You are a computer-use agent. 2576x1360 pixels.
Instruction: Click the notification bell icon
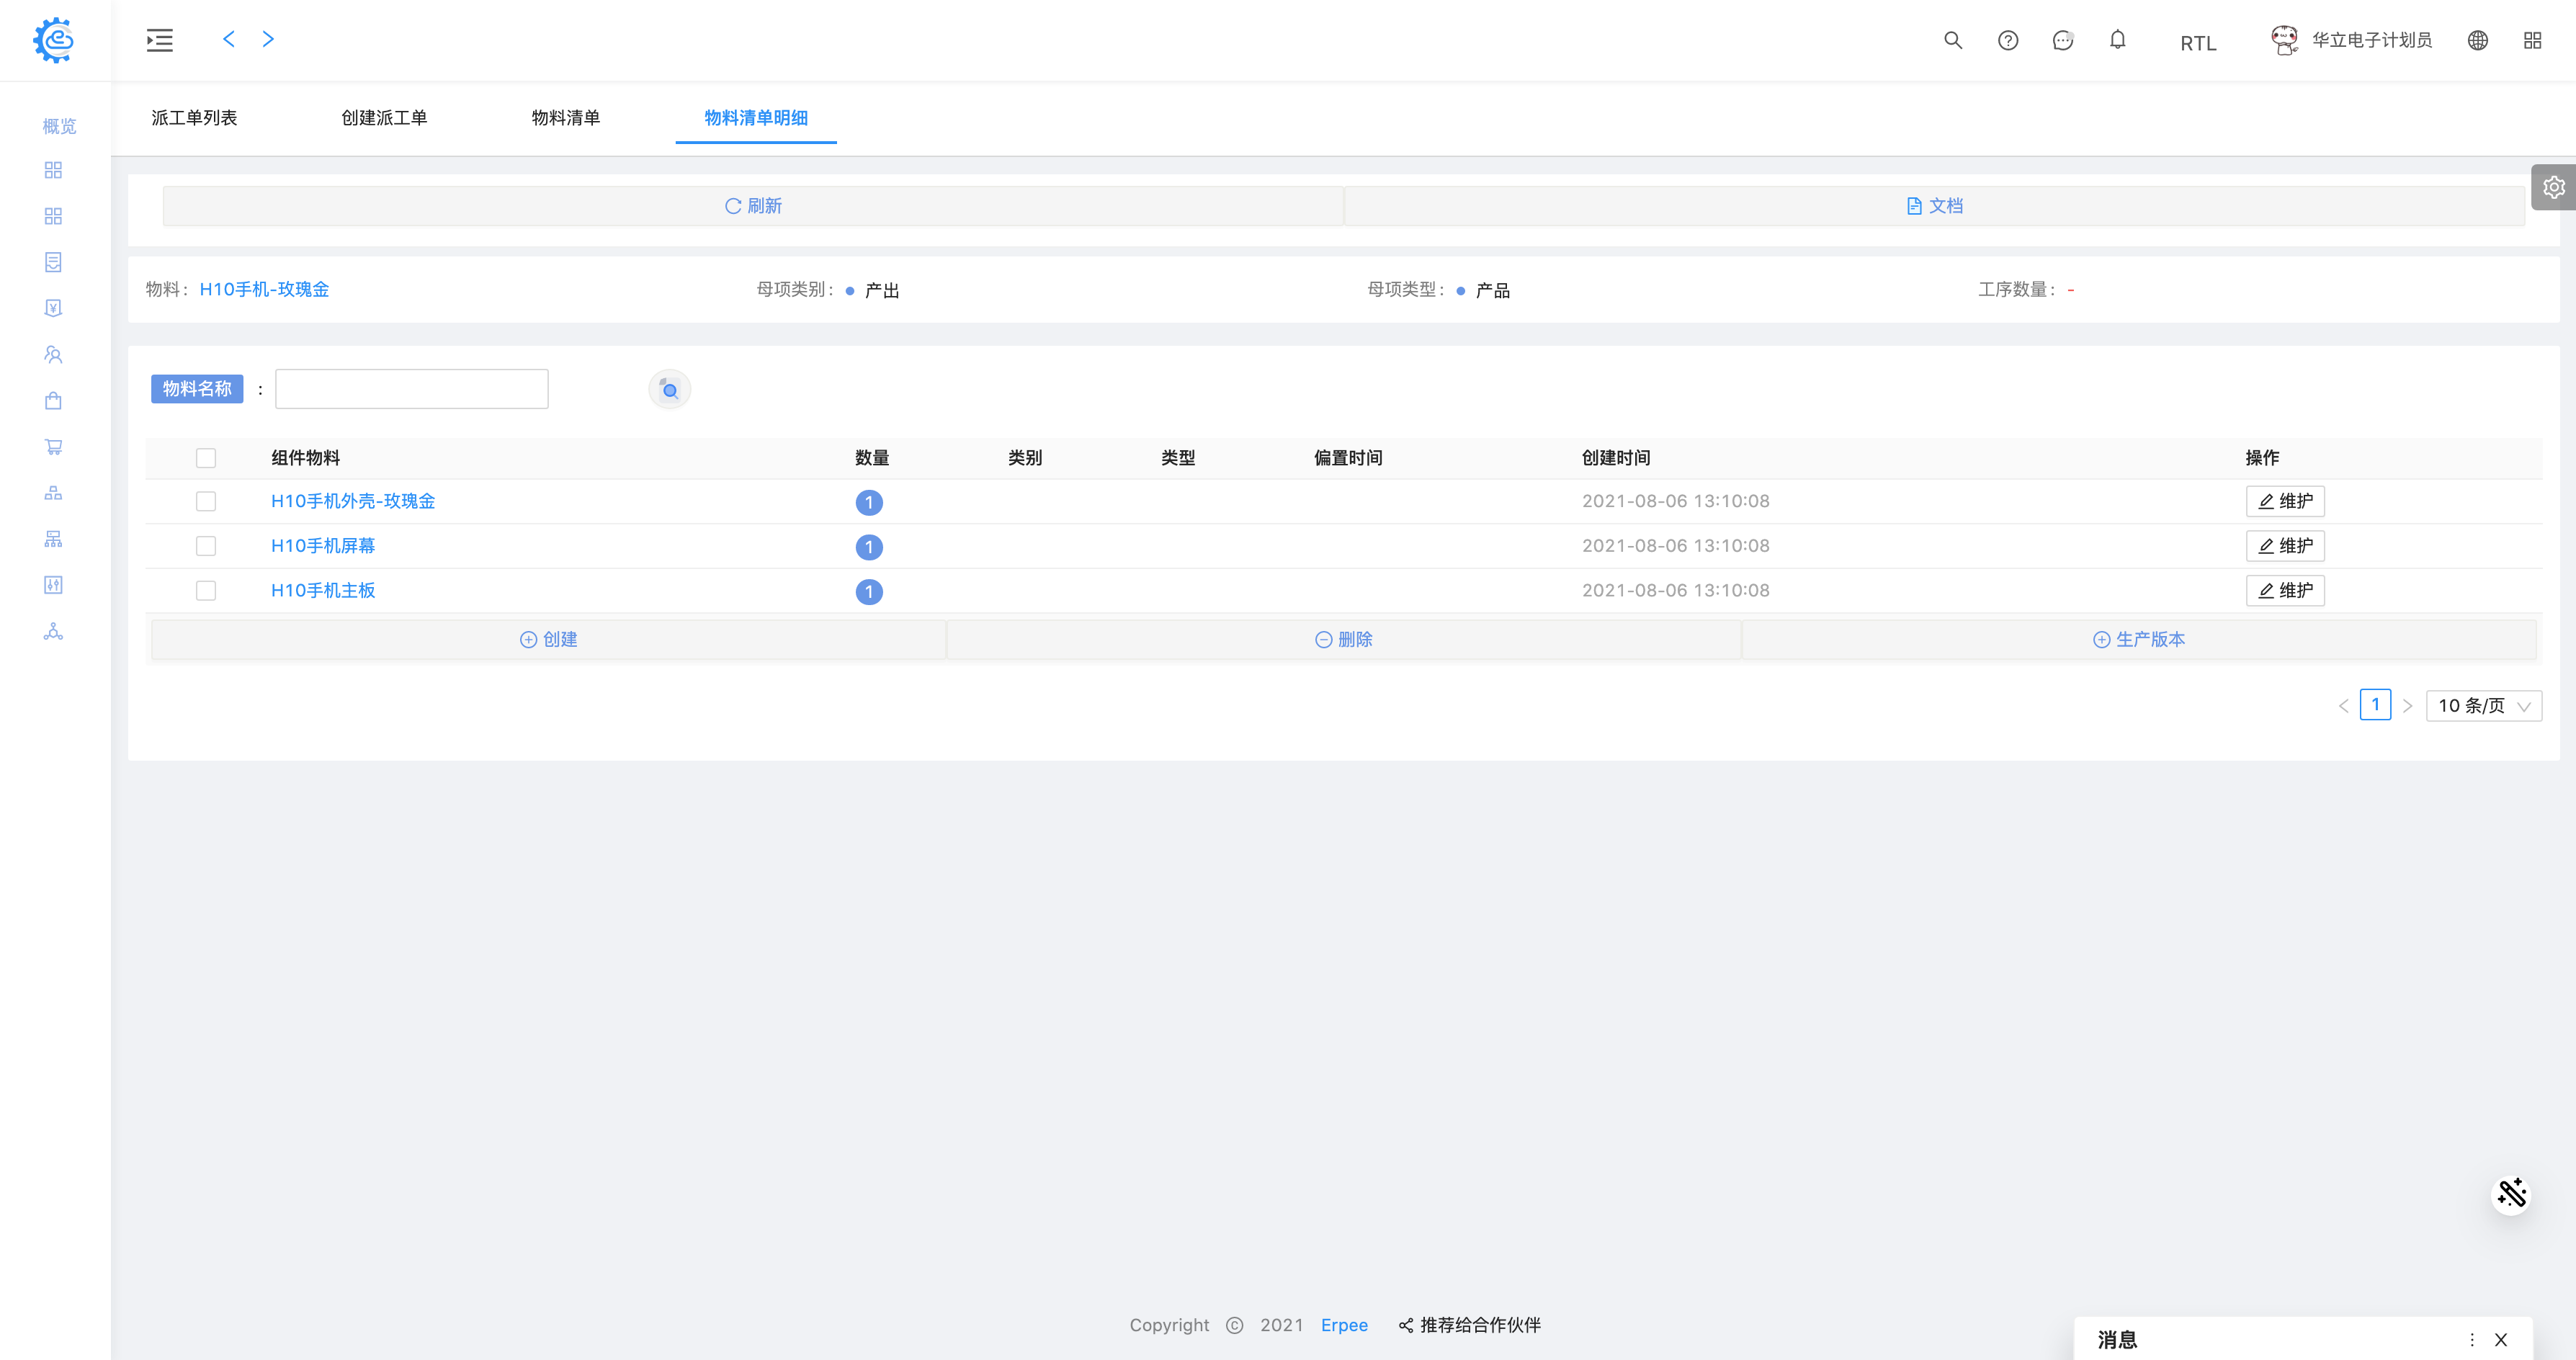pyautogui.click(x=2117, y=40)
